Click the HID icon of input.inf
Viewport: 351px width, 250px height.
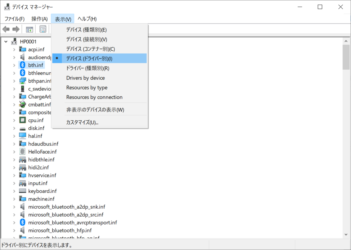(x=23, y=183)
